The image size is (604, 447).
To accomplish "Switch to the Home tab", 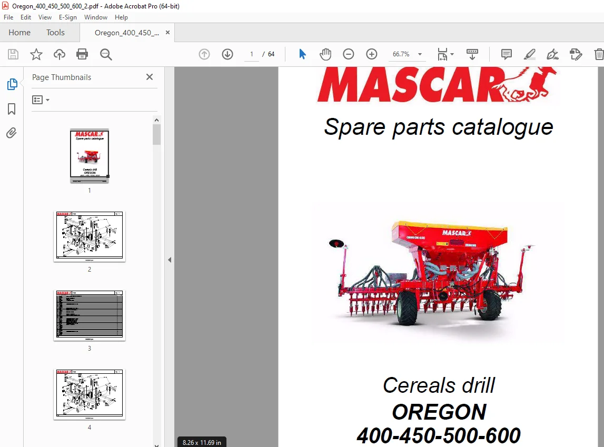I will pyautogui.click(x=19, y=32).
